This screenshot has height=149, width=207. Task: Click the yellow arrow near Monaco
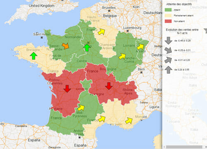point(129,121)
